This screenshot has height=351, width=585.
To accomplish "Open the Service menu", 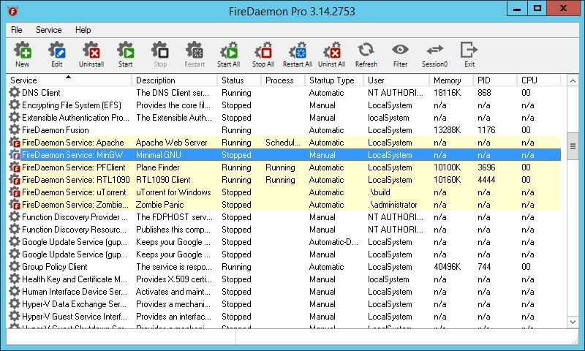I will click(x=48, y=30).
